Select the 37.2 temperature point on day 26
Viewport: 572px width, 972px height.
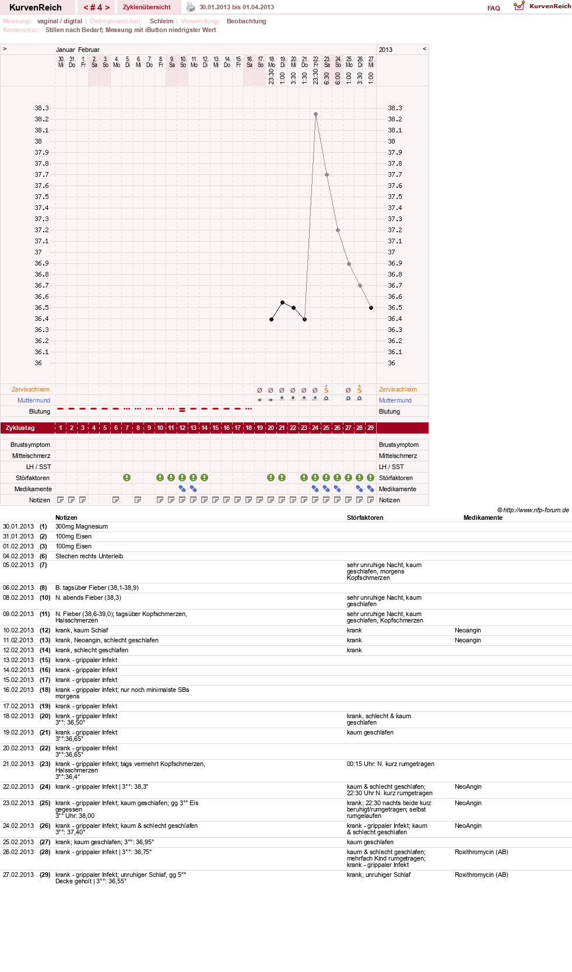338,230
